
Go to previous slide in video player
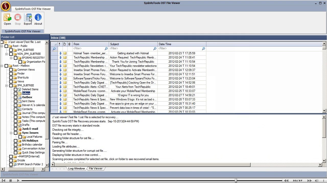[286, 180]
